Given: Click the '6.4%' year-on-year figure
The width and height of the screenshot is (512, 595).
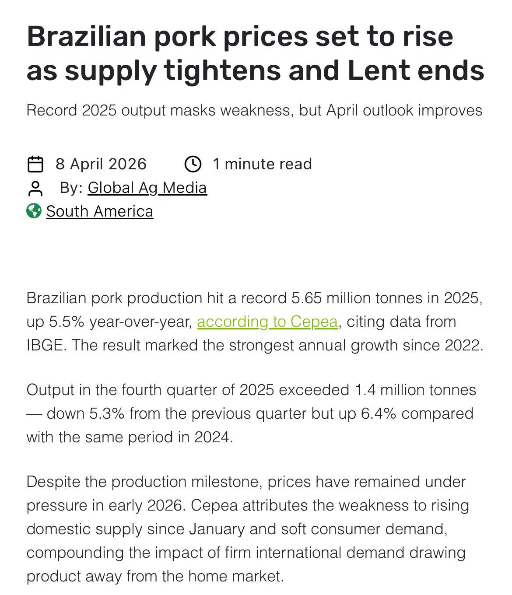Looking at the screenshot, I should click(379, 413).
